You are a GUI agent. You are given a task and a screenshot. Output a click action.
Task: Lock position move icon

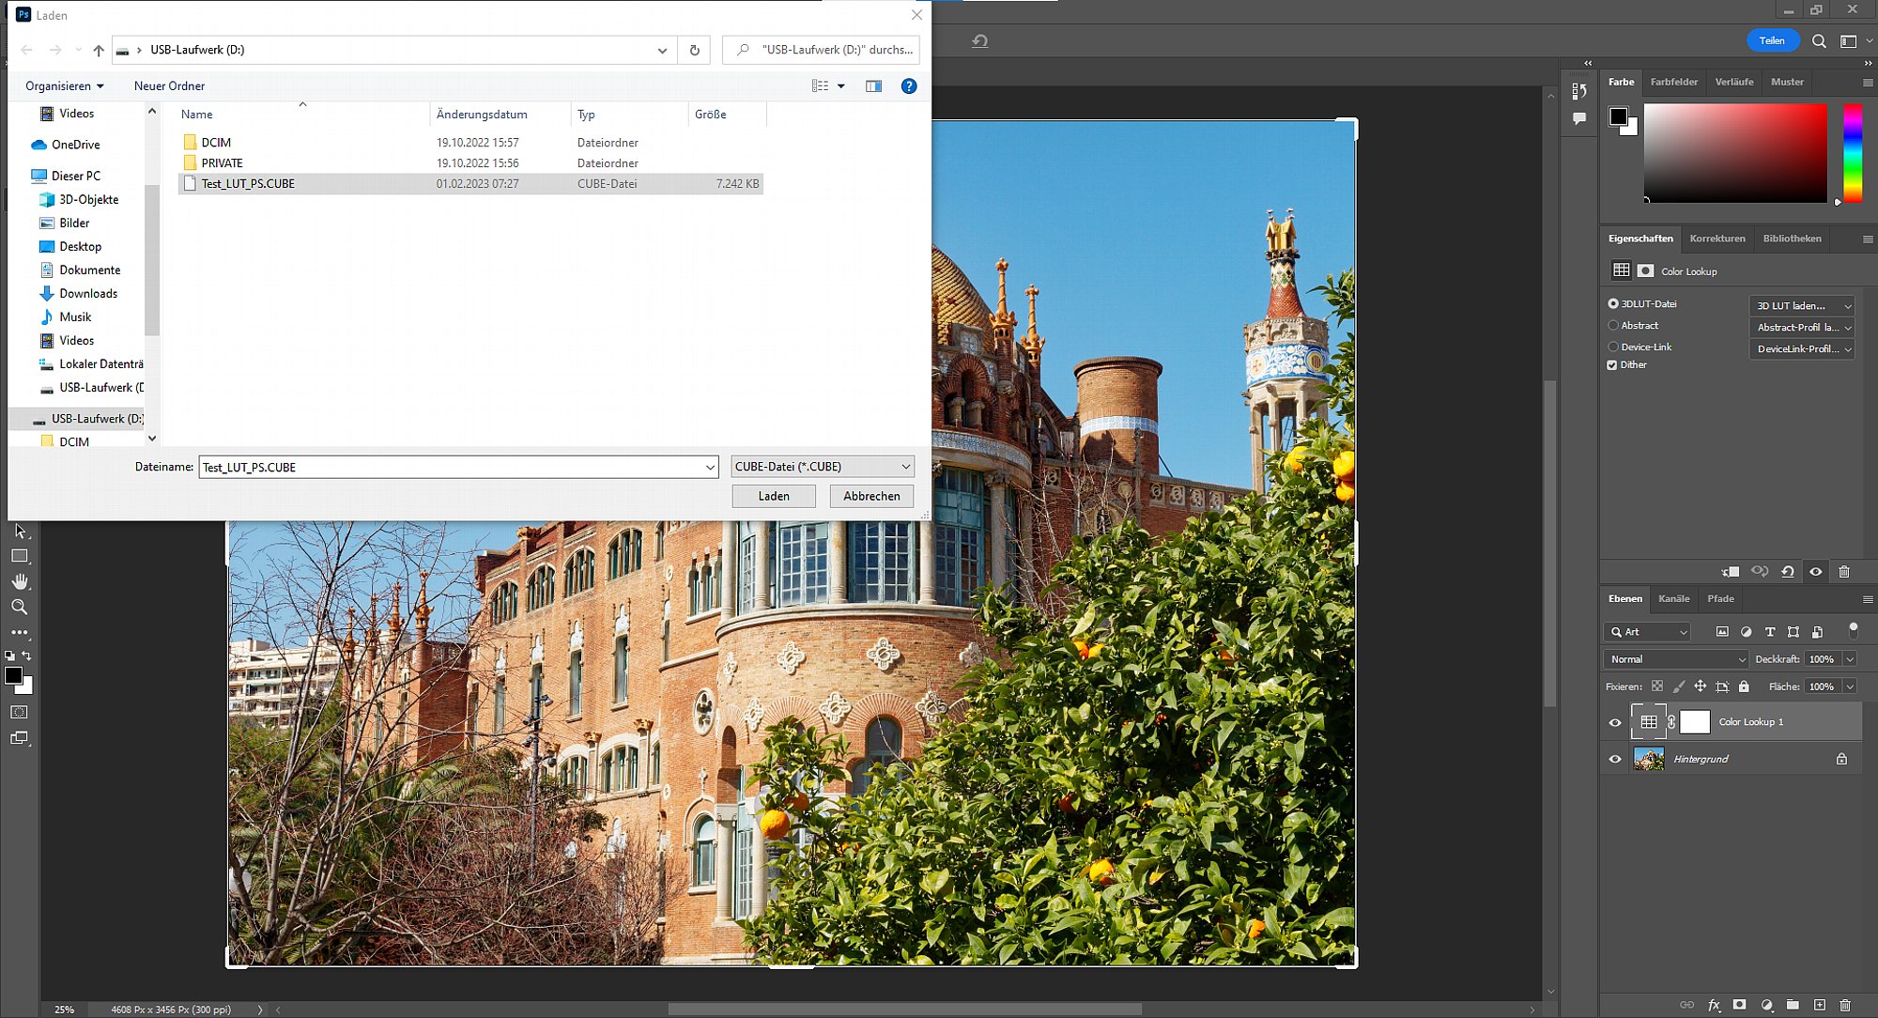click(1701, 686)
